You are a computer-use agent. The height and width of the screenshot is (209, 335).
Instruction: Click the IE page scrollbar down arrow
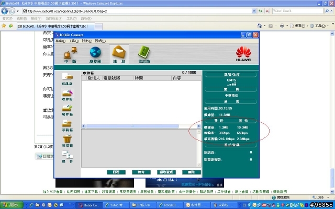coord(332,192)
